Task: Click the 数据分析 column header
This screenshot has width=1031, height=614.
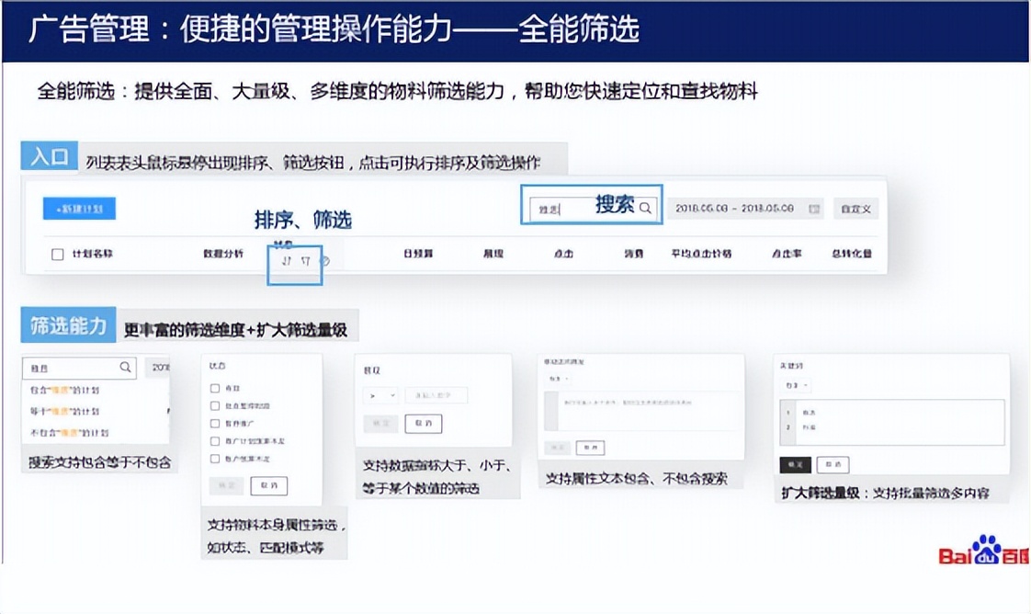Action: pos(223,253)
